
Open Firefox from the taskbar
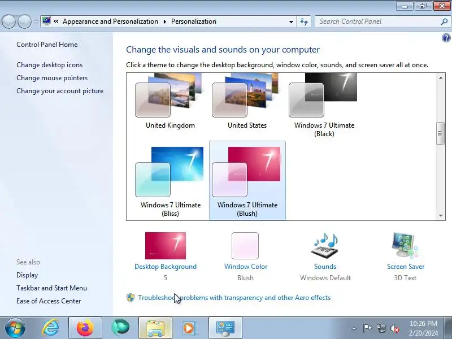point(85,328)
